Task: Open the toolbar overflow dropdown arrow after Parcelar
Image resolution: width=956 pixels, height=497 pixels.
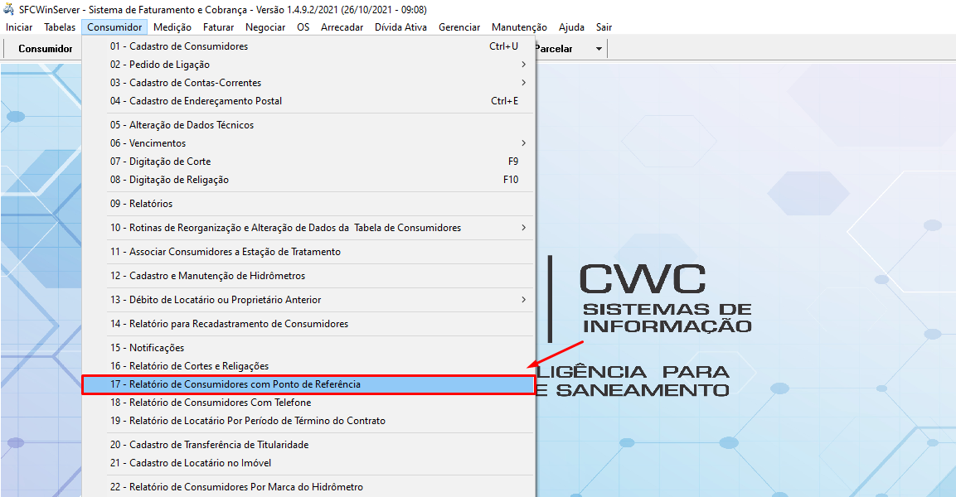Action: coord(599,49)
